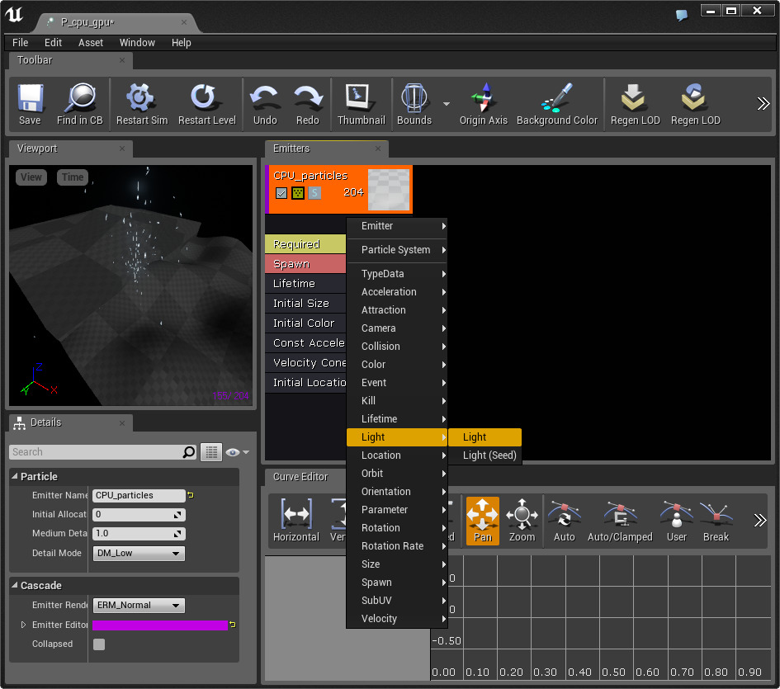Click the Thumbnail toolbar icon

click(361, 98)
